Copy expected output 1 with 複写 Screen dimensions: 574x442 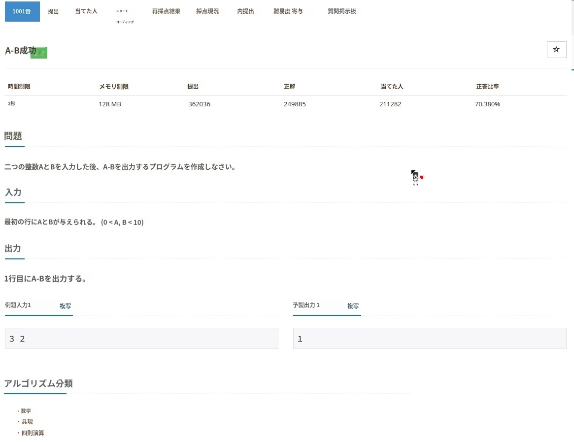353,306
